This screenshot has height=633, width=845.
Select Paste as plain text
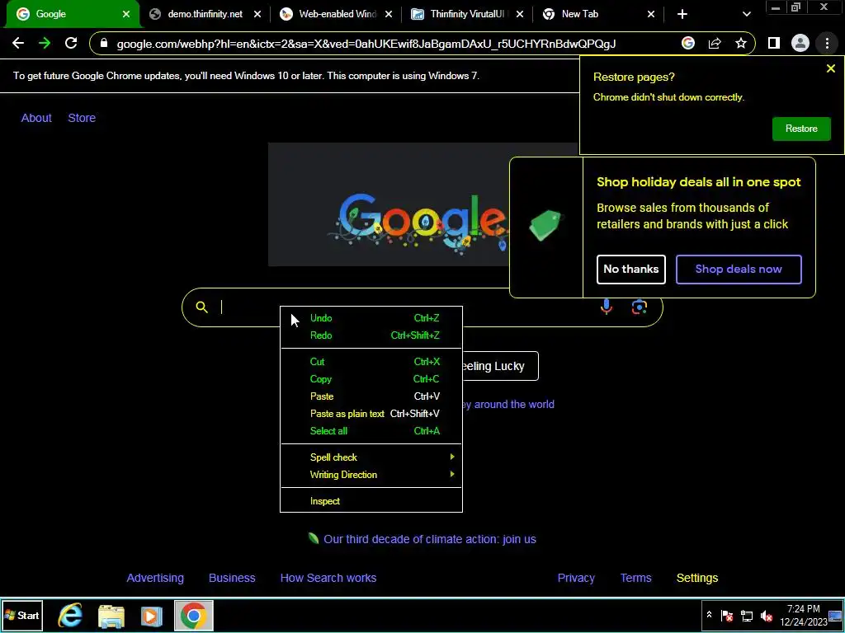(371, 414)
